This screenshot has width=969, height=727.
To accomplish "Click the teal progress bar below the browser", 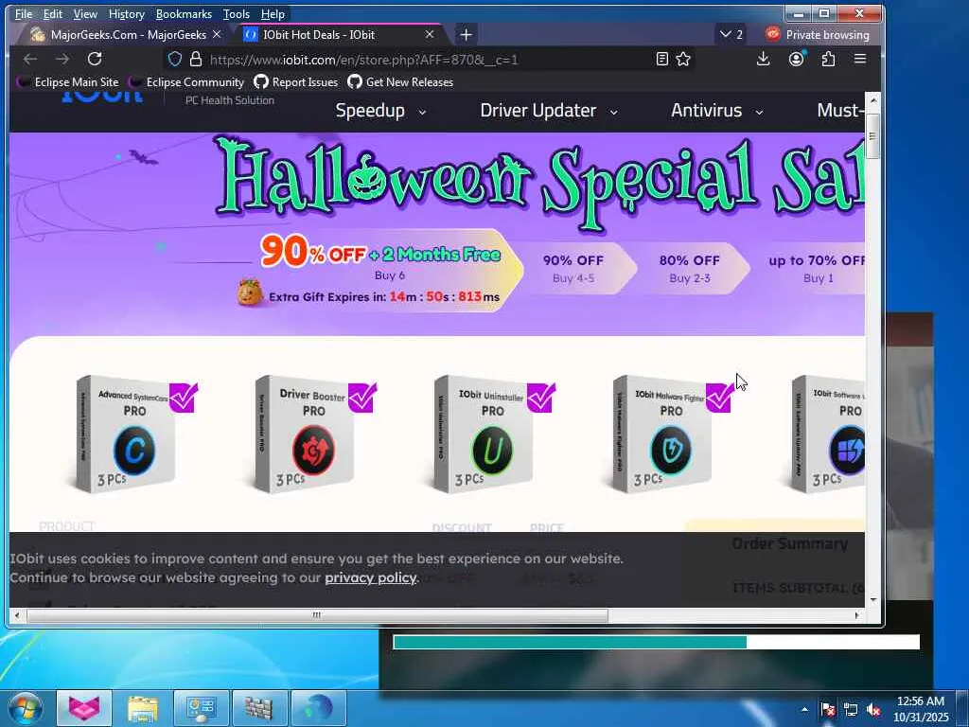I will coord(657,643).
